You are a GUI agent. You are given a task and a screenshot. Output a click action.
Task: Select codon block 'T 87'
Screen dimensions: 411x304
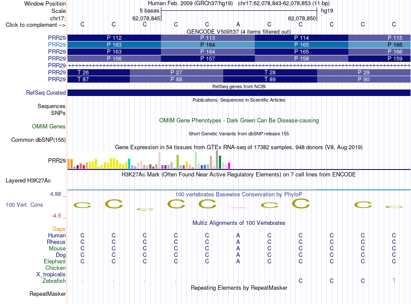99,80
